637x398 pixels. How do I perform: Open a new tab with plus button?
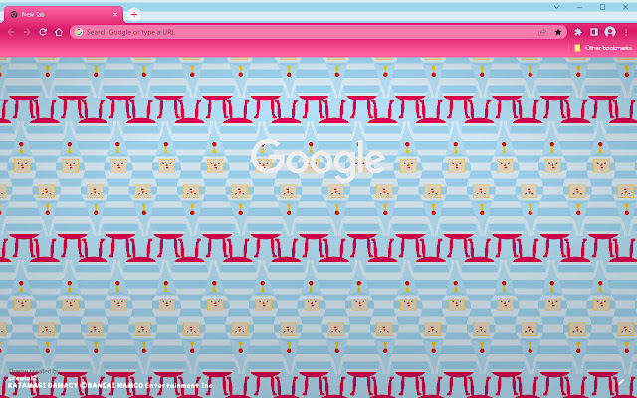(x=134, y=15)
